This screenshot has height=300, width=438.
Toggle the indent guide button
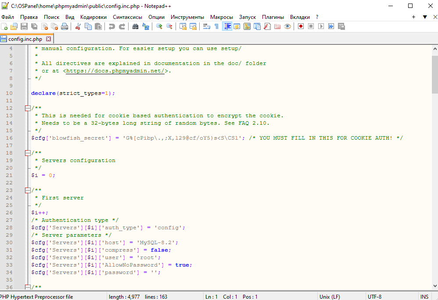227,26
